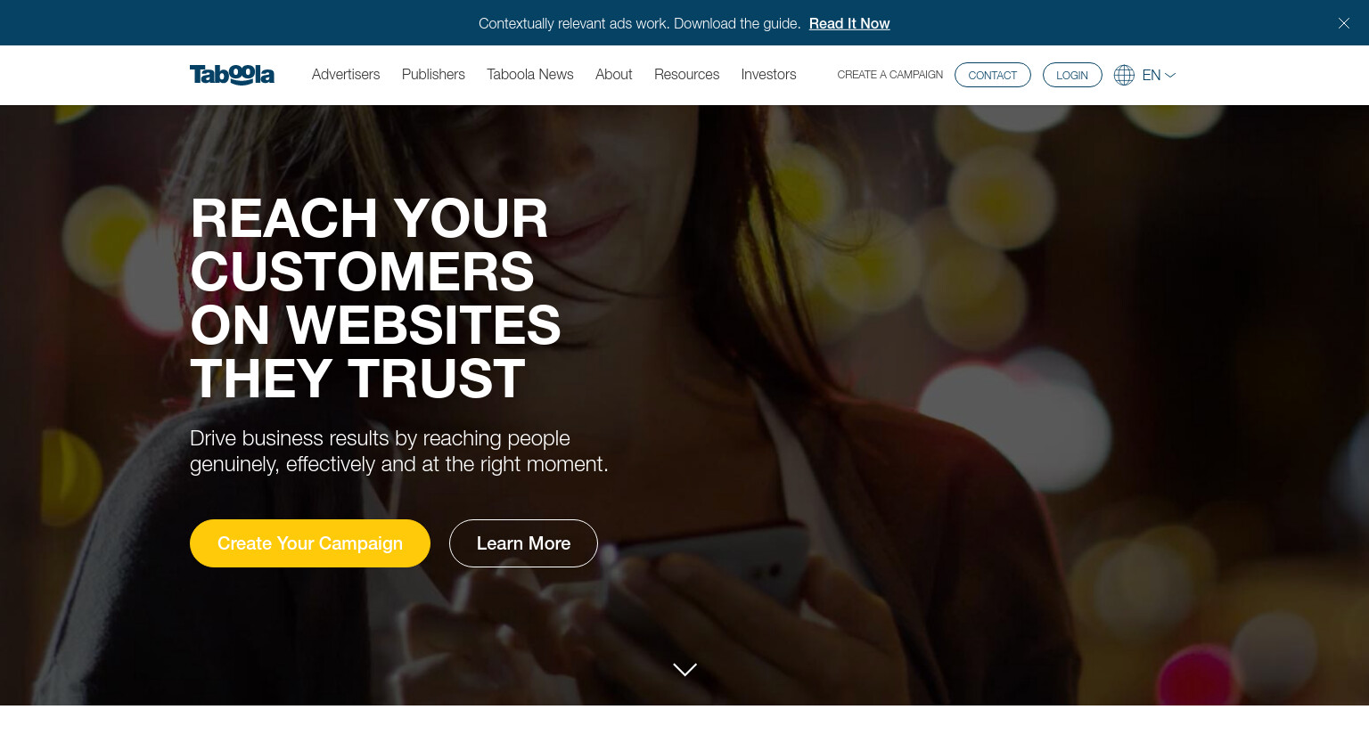Click the yellow Create Your Campaign button
The width and height of the screenshot is (1369, 734).
pos(310,543)
